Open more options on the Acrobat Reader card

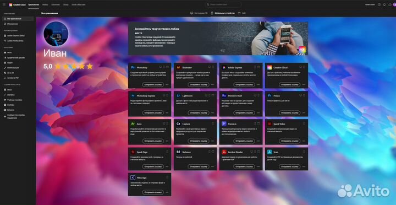(x=258, y=166)
